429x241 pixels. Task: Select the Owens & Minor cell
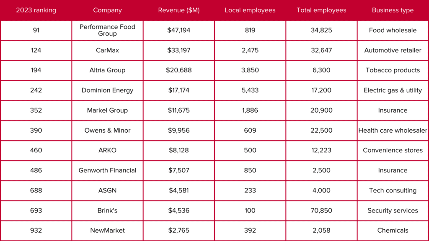(x=107, y=131)
